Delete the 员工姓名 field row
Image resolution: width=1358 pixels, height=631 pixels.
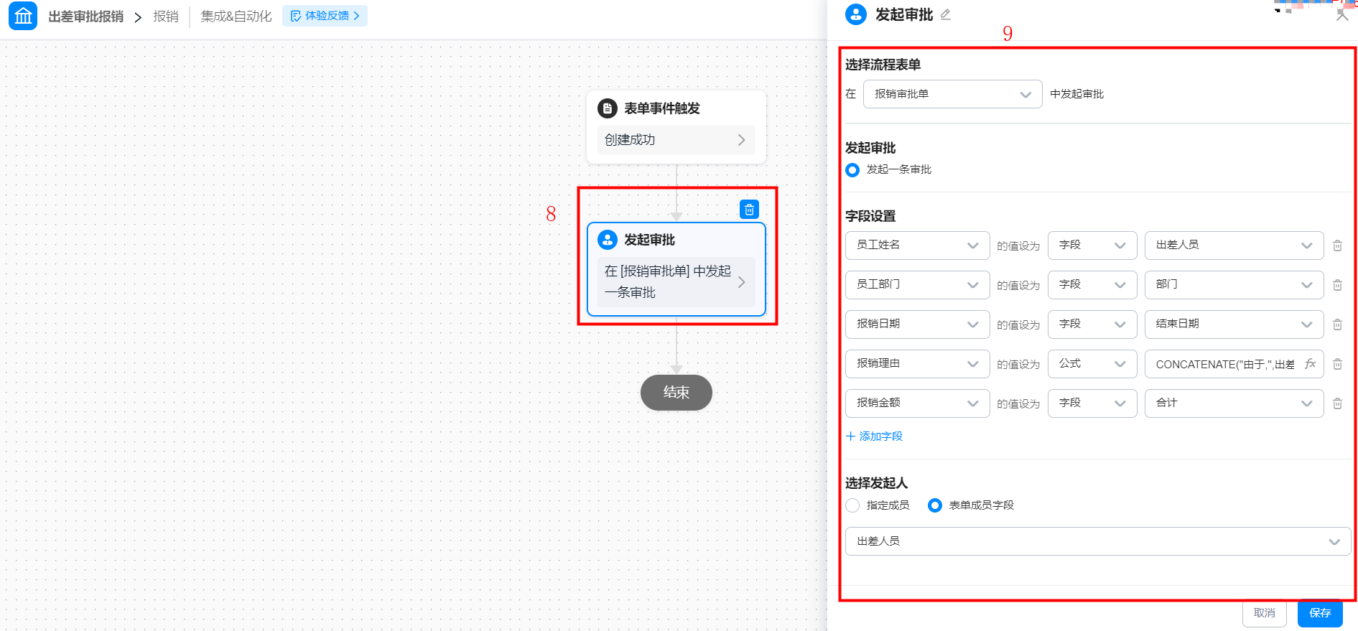[1337, 246]
